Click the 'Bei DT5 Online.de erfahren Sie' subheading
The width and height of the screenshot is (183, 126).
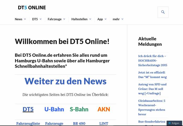point(62,61)
